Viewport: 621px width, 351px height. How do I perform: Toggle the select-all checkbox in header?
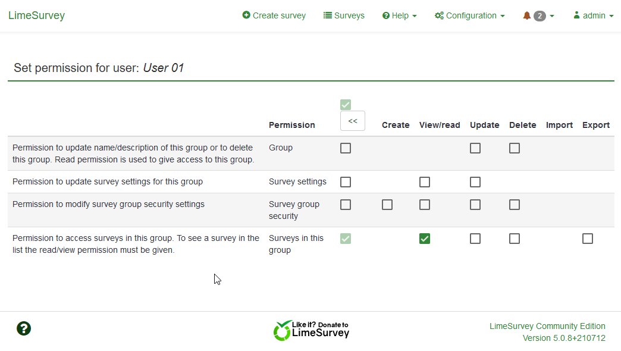pyautogui.click(x=346, y=105)
